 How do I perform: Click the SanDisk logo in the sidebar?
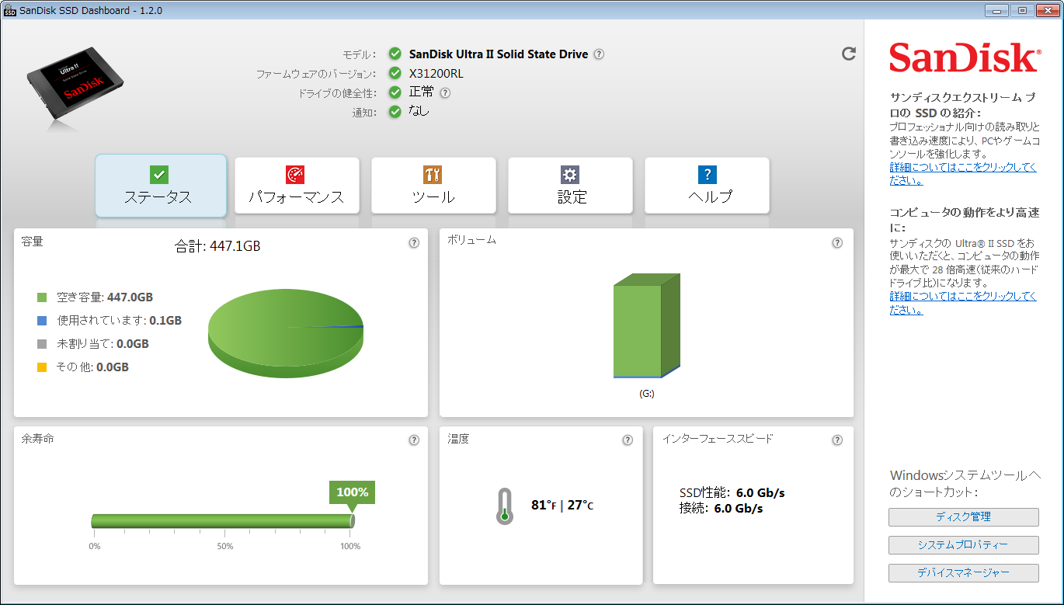click(964, 59)
